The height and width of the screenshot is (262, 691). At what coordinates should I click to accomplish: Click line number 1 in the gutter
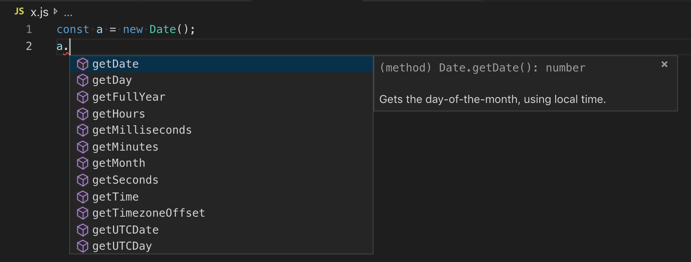point(29,30)
